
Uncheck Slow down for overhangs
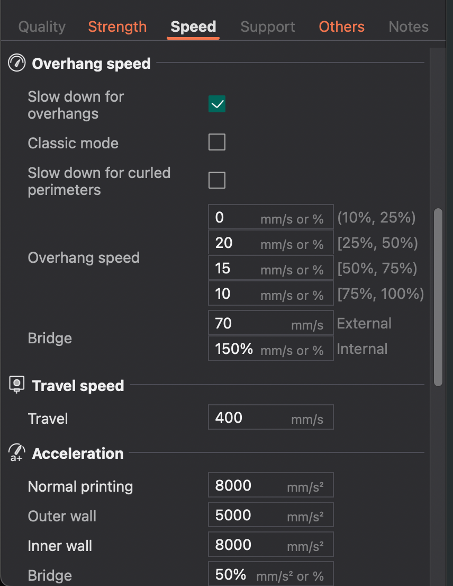[217, 104]
